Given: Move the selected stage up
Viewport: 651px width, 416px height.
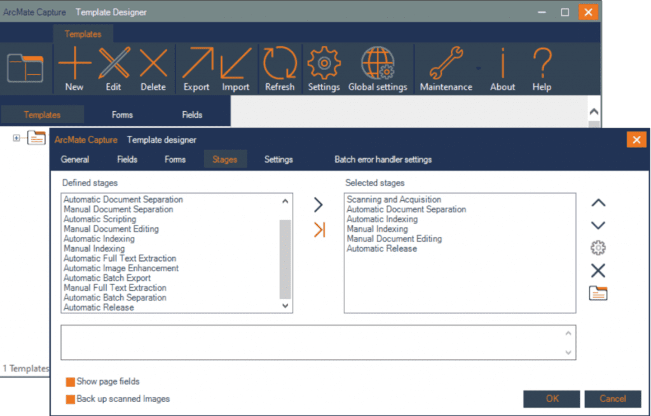Looking at the screenshot, I should click(x=598, y=203).
